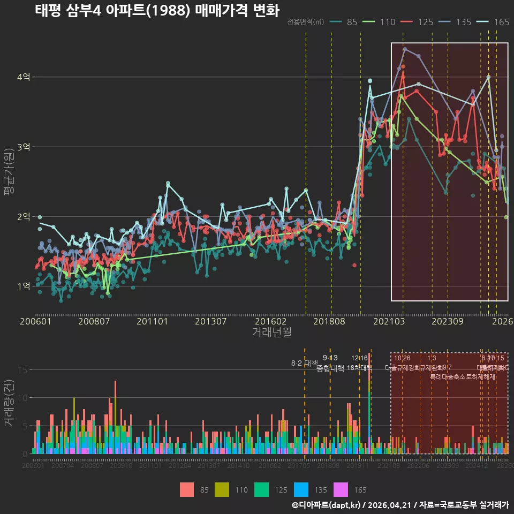Click the 12·16 18차대책 marker label

pos(359,363)
